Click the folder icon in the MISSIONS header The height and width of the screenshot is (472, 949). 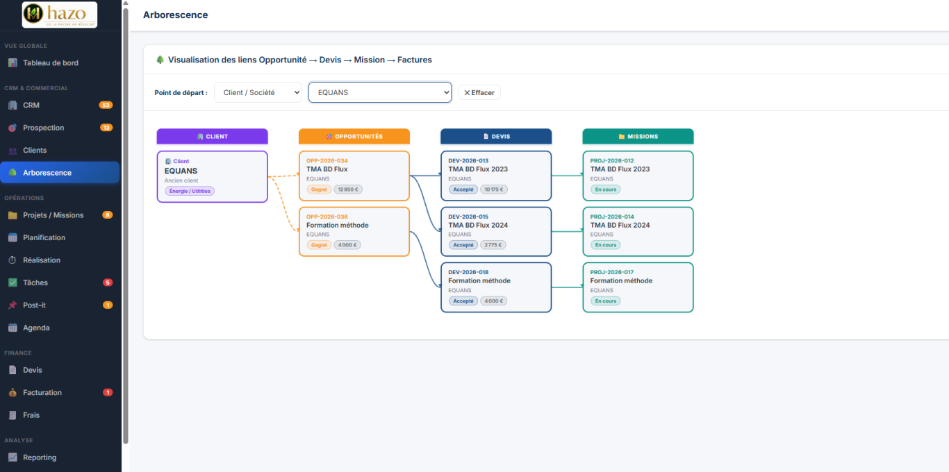(x=622, y=137)
